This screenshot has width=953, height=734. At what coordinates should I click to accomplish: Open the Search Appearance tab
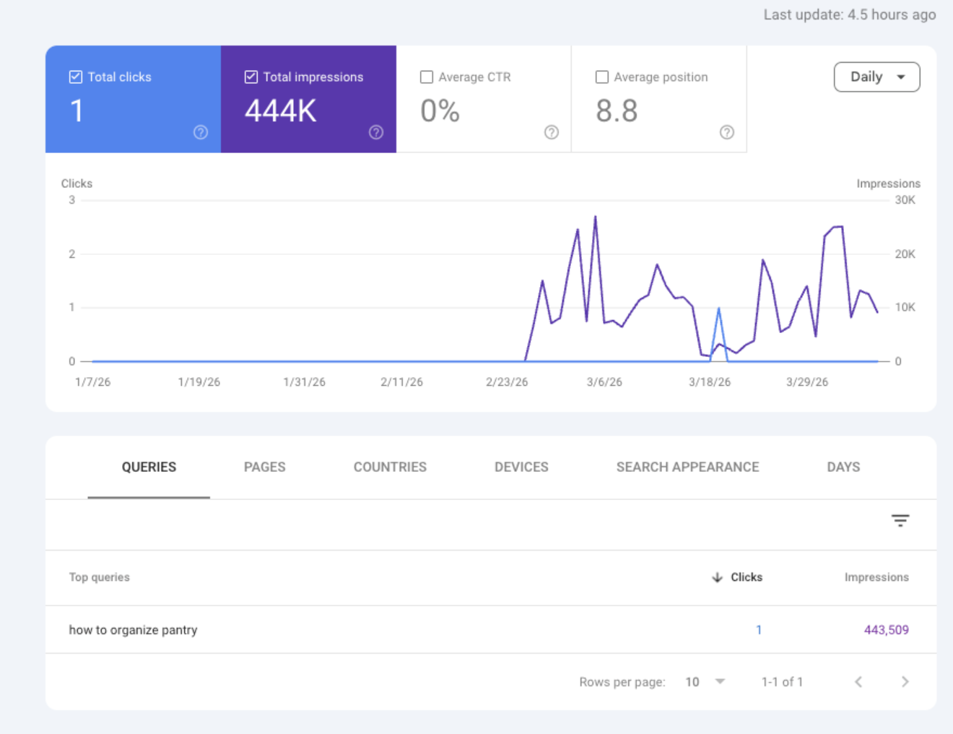pyautogui.click(x=687, y=467)
